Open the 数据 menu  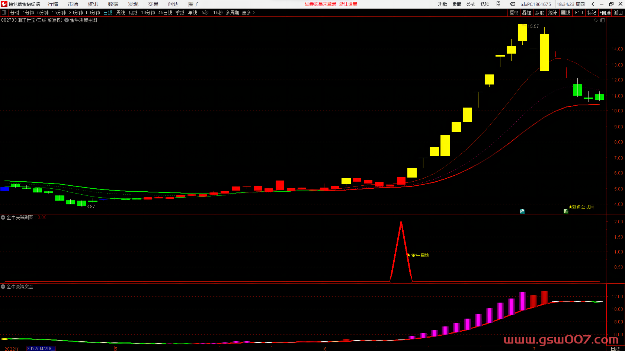[x=113, y=4]
